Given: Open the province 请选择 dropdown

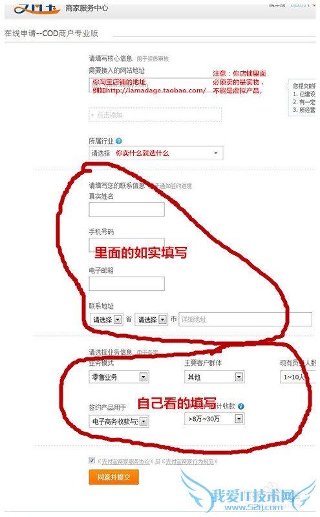Looking at the screenshot, I should [x=106, y=319].
